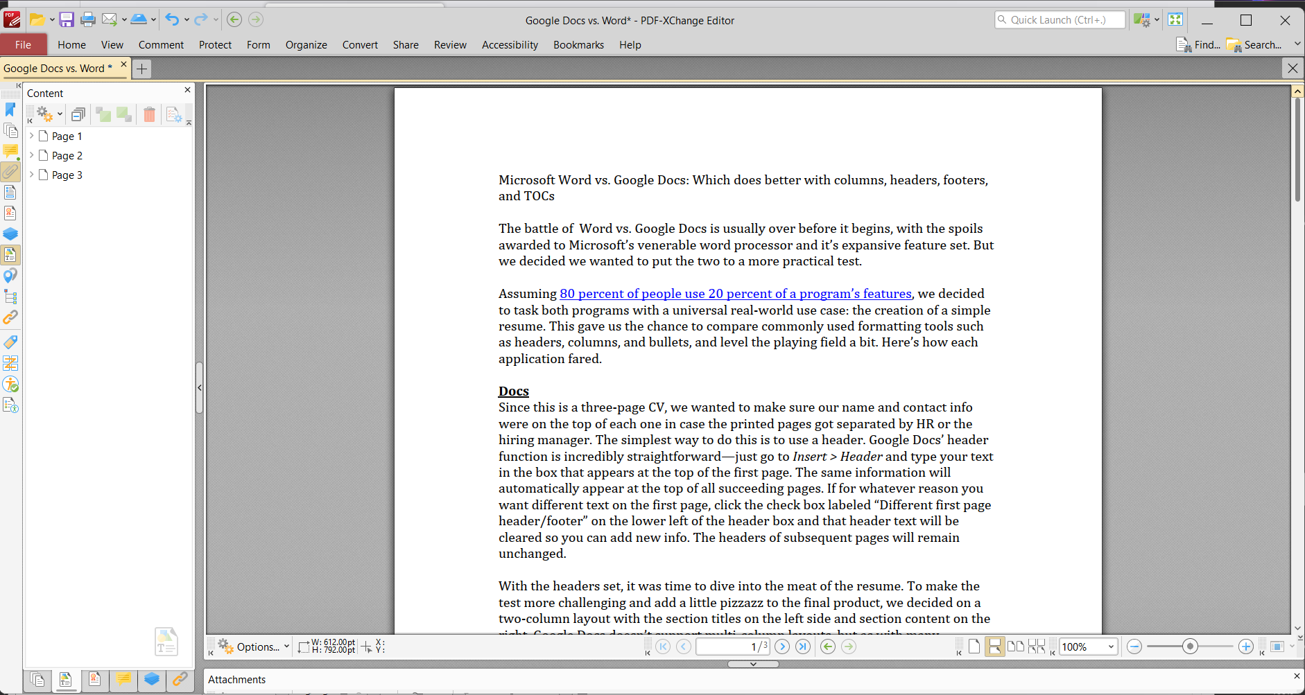Go to next page arrow in navigation bar
This screenshot has height=695, width=1305.
click(x=782, y=646)
